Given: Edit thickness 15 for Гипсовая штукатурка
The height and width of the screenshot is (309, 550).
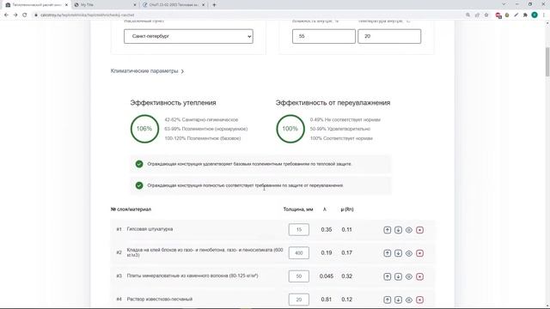Looking at the screenshot, I should [299, 229].
